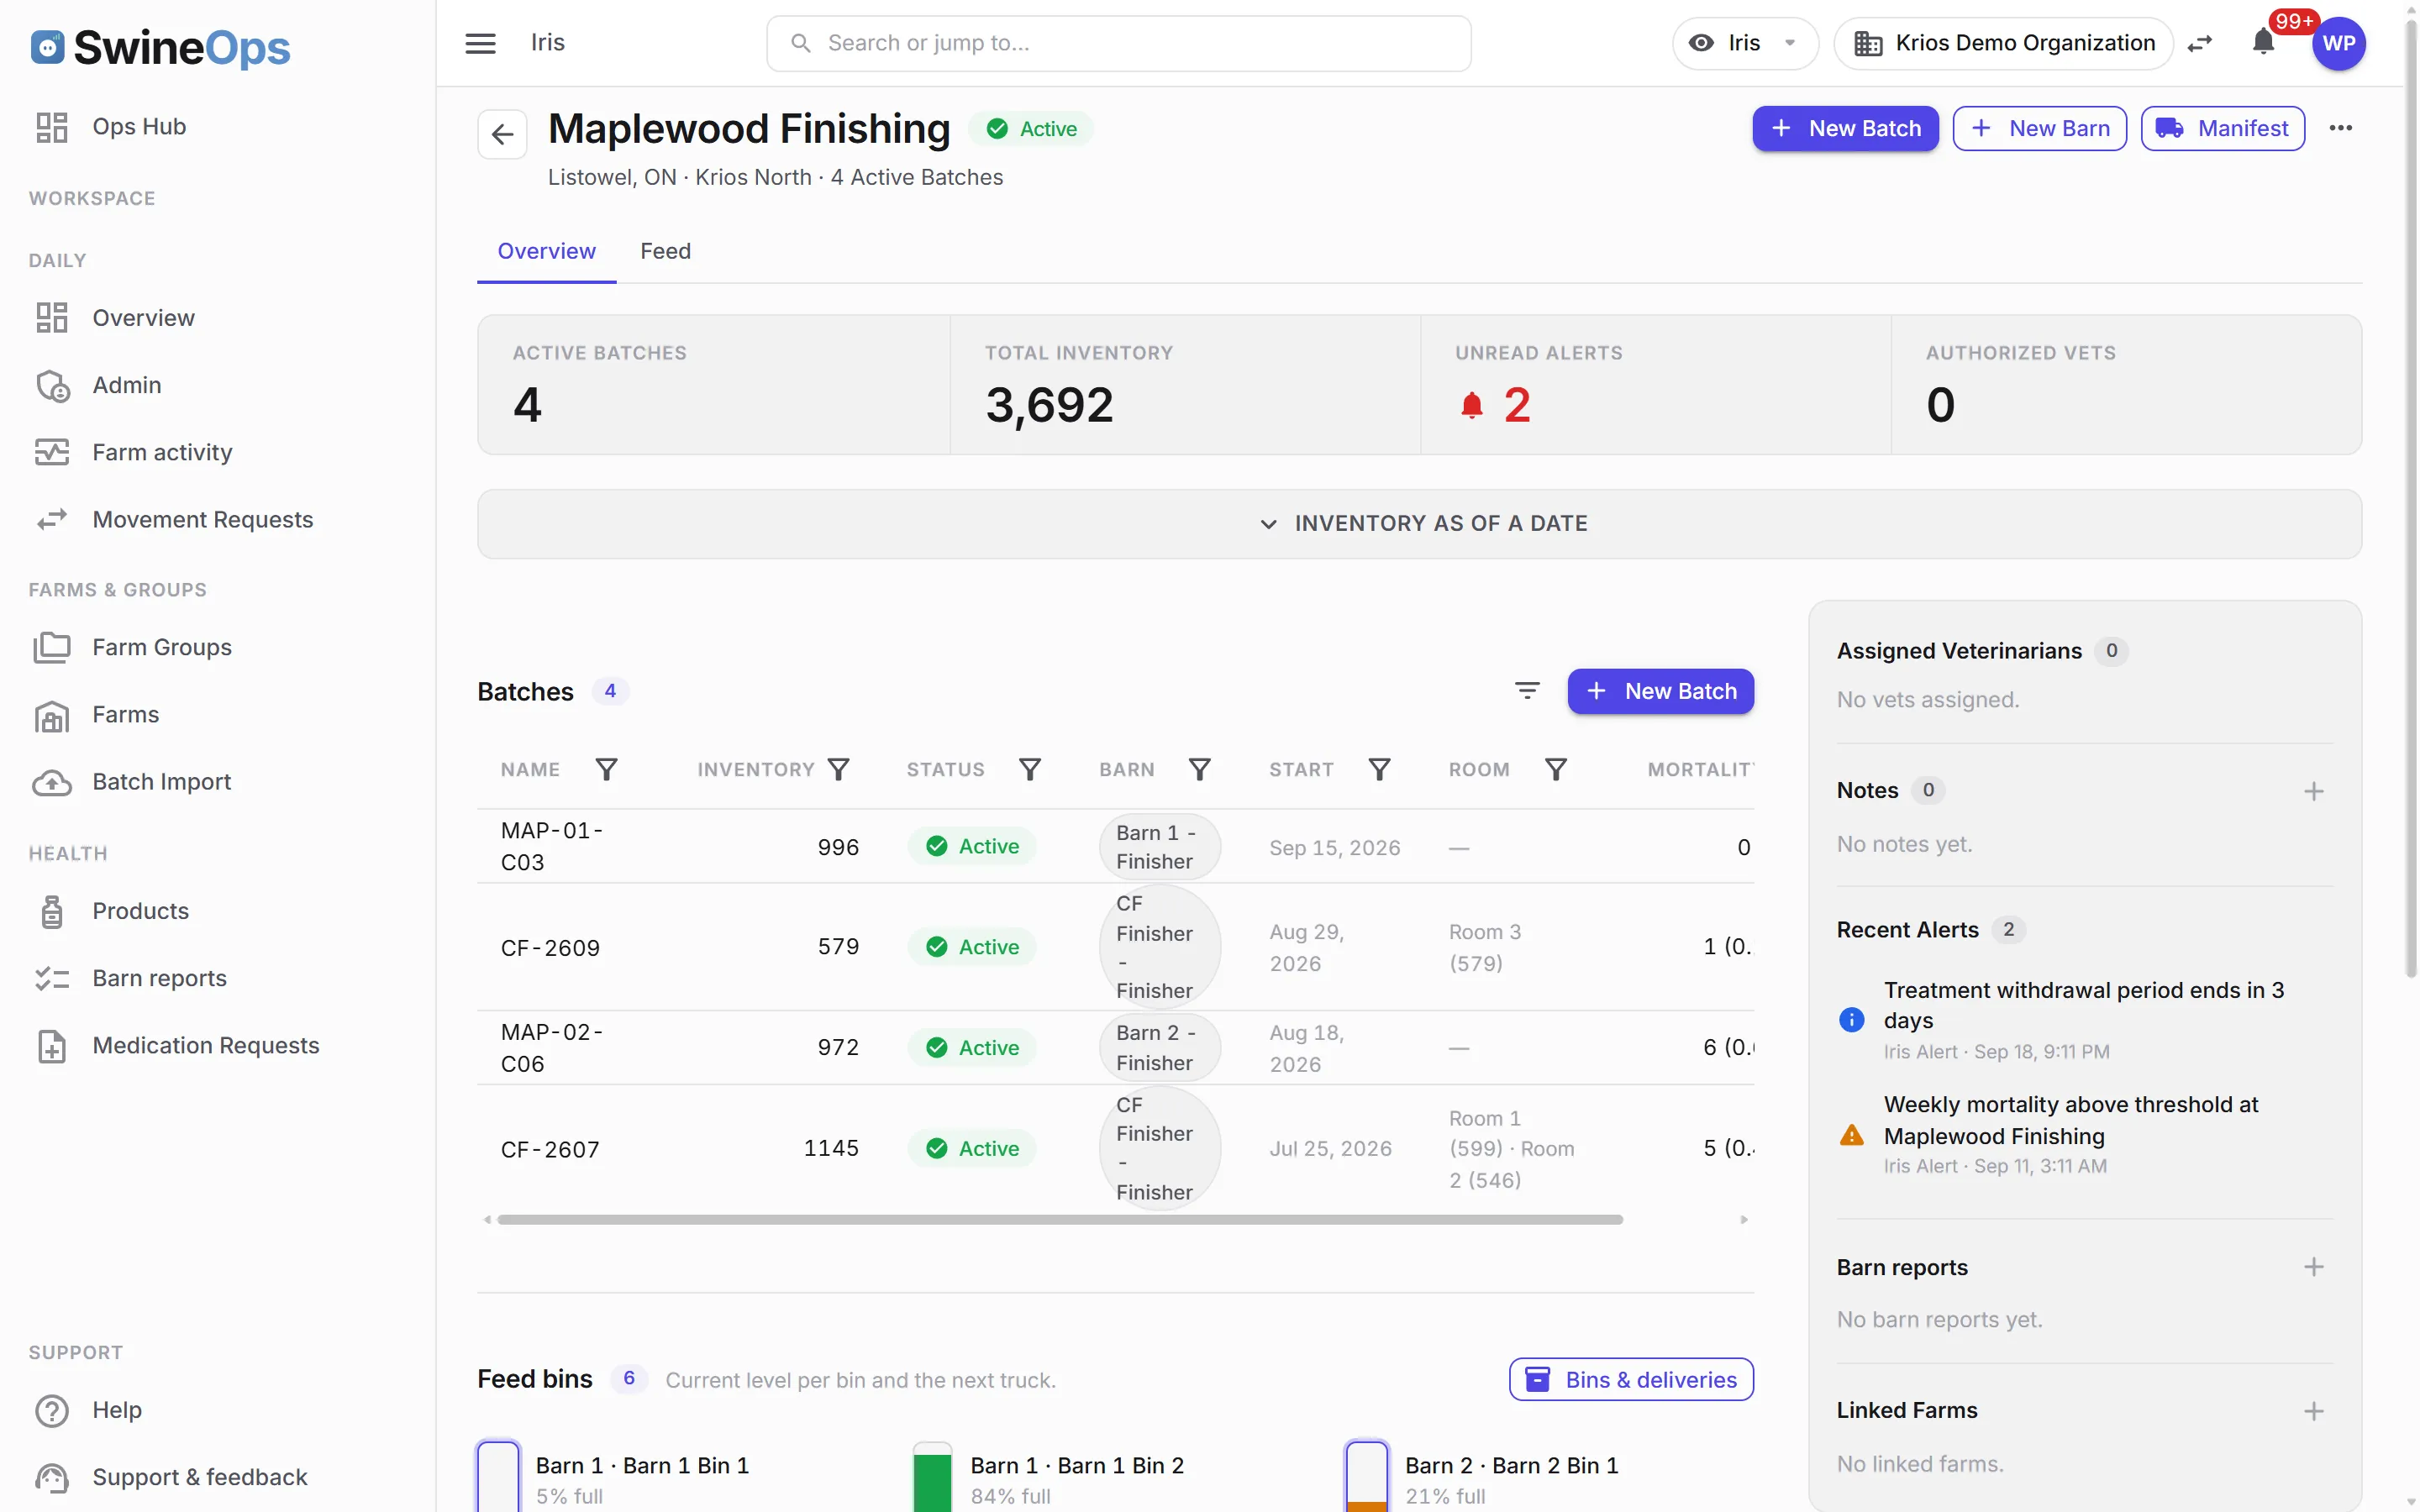Click the Barn 1 Bin 2 level gauge
The height and width of the screenshot is (1512, 2420).
coord(932,1477)
